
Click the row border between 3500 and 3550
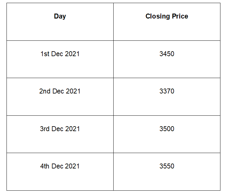pos(167,153)
